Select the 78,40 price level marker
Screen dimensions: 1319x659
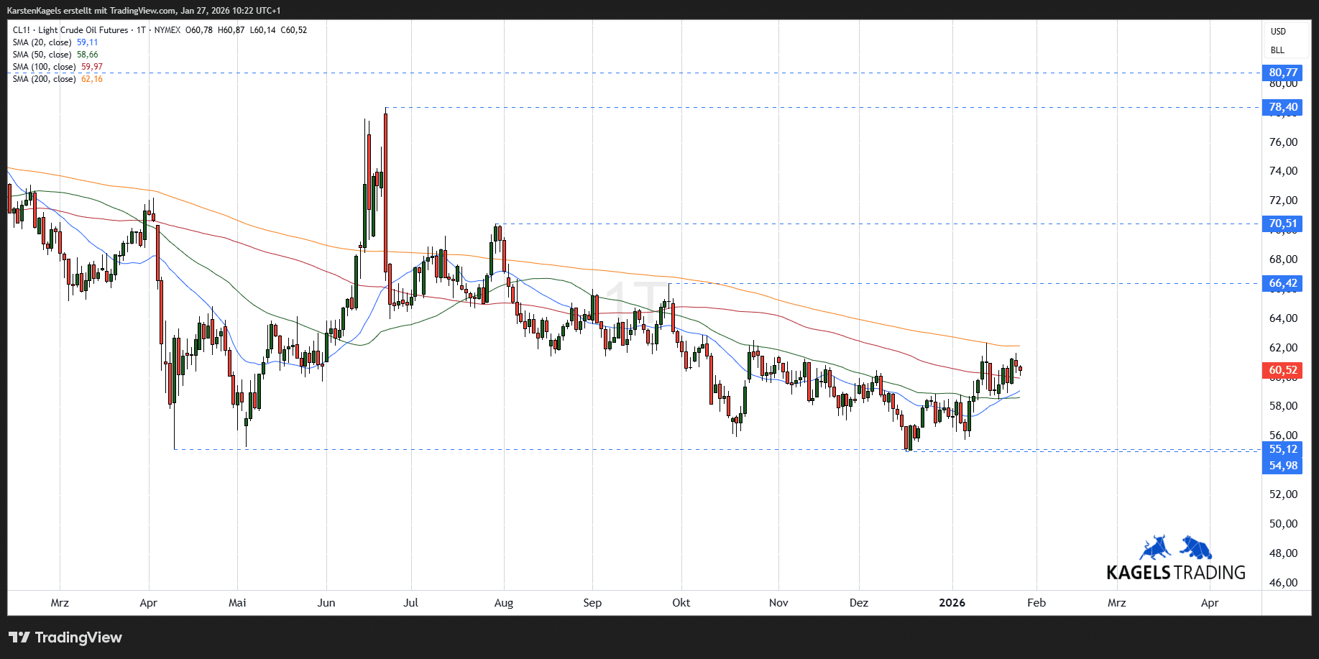click(1282, 107)
